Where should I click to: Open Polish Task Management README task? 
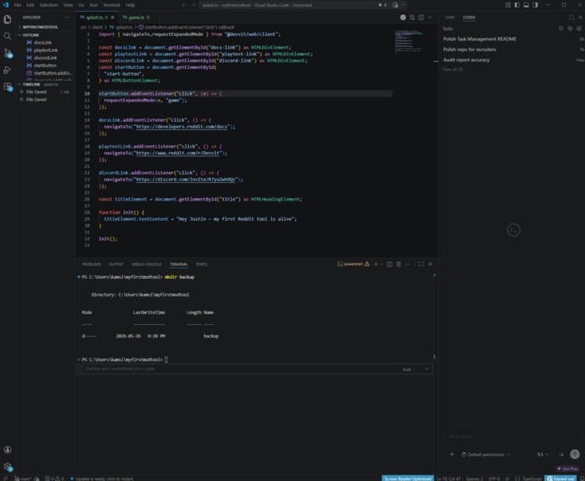[x=480, y=39]
